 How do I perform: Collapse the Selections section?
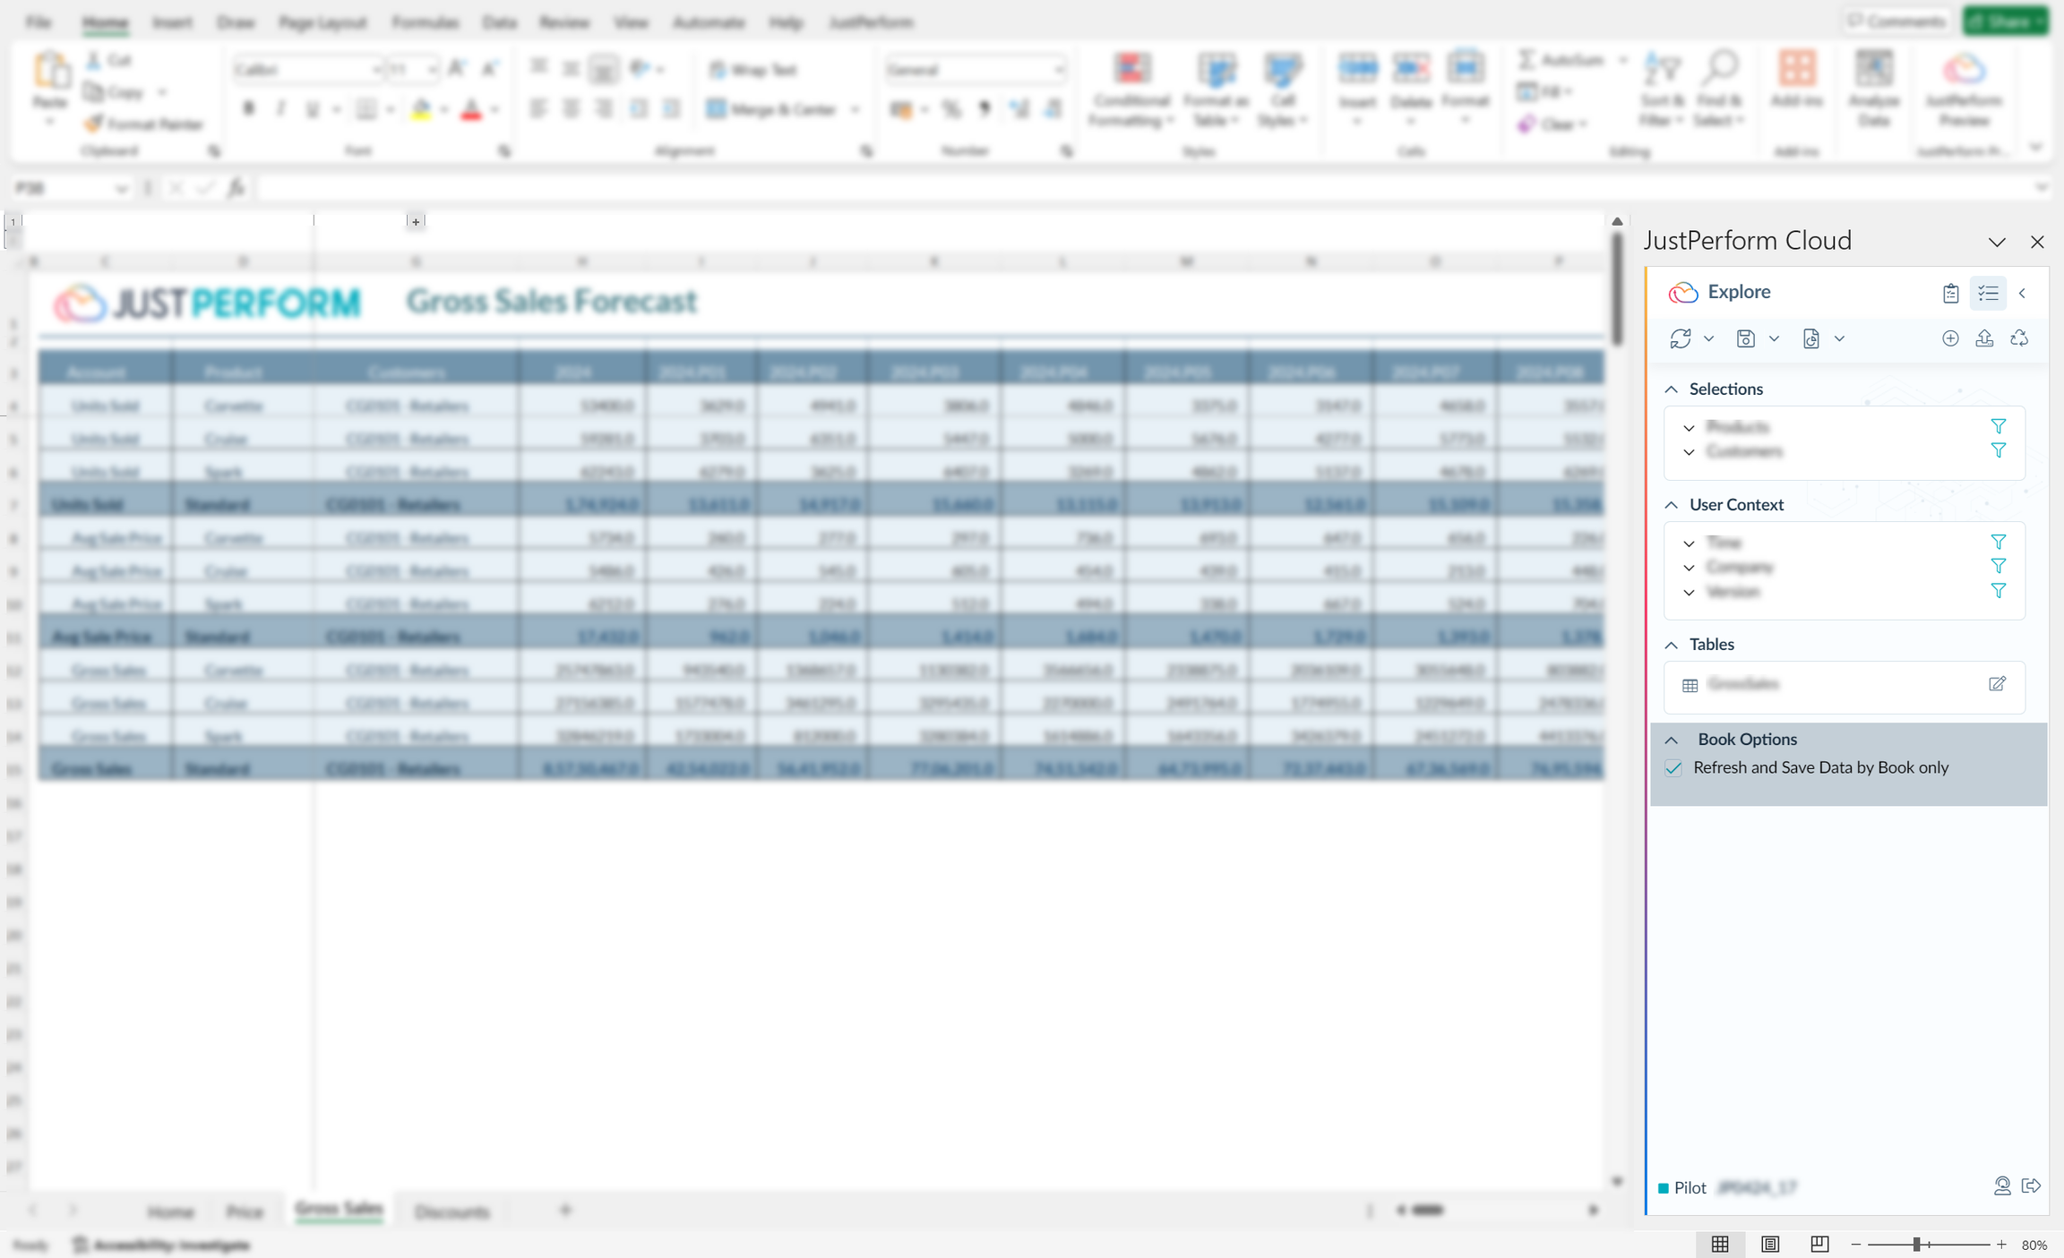(1672, 389)
